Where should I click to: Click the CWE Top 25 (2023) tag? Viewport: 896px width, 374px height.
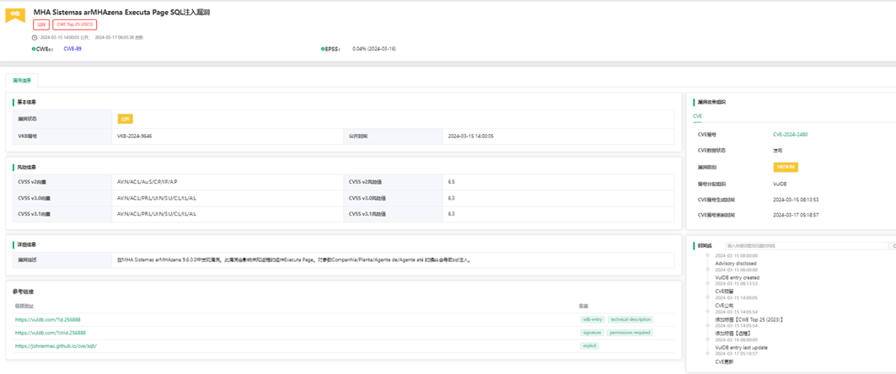pos(75,24)
